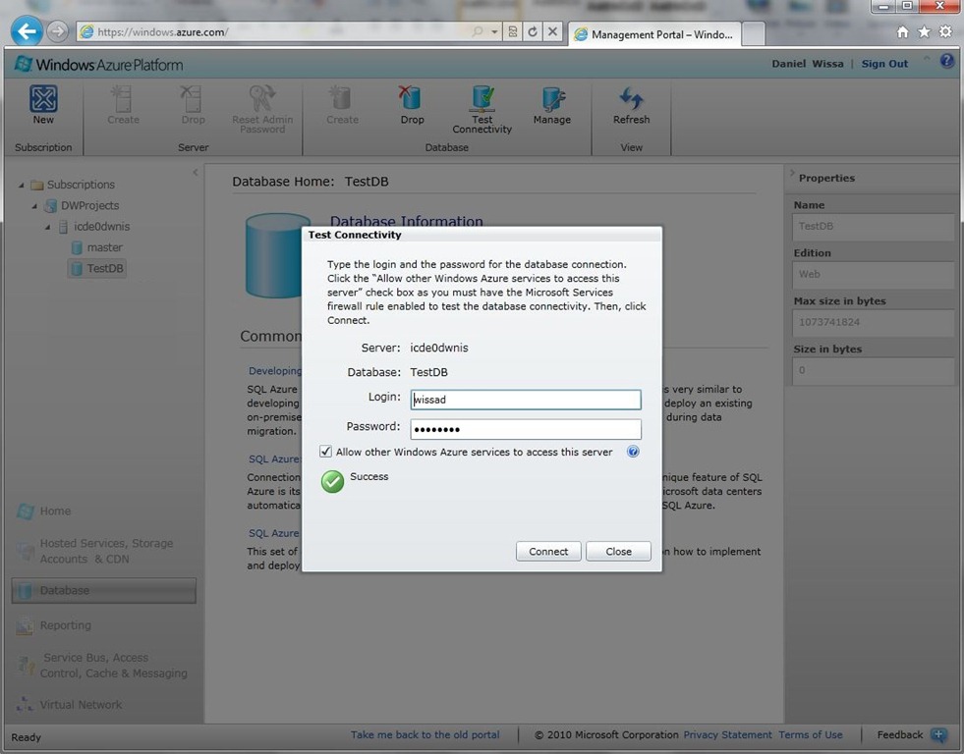The image size is (964, 754).
Task: Click the help icon next to Sign Out
Action: [x=946, y=61]
